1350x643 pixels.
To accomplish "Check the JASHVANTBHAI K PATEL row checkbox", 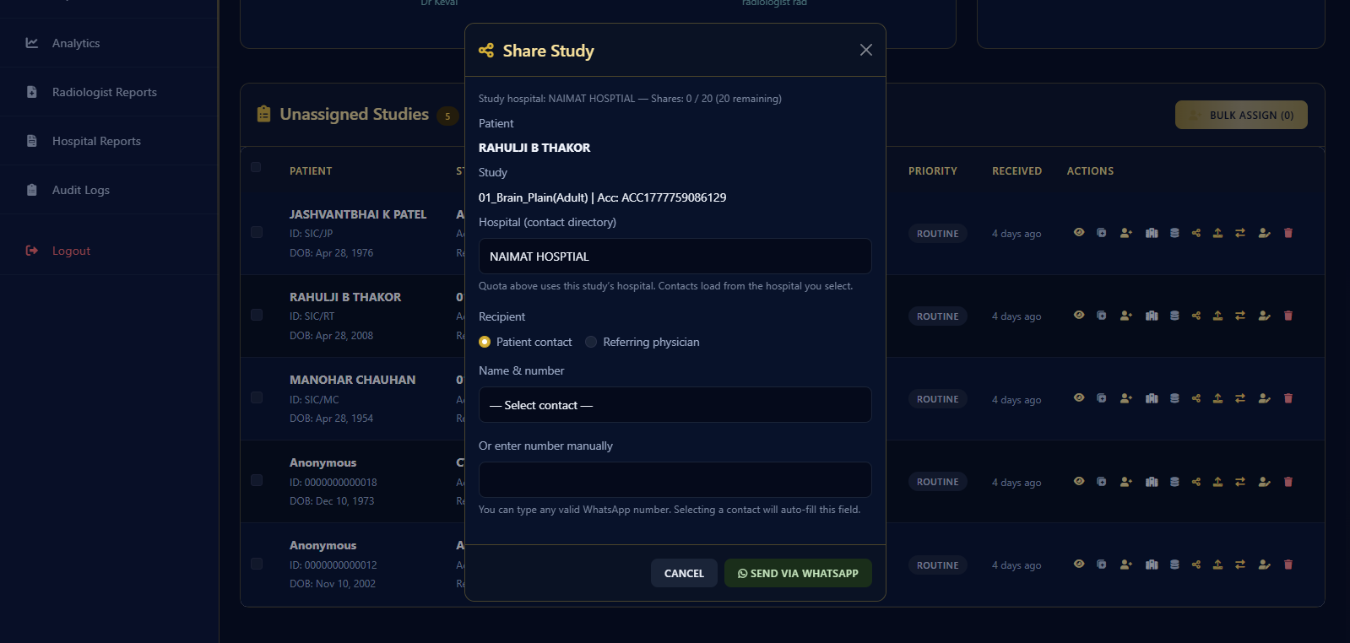I will (257, 232).
